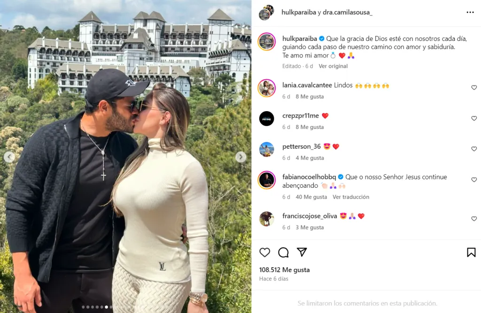Open hulkparaiba's profile picture beside caption
Viewport: 481px width, 313px height.
point(267,41)
